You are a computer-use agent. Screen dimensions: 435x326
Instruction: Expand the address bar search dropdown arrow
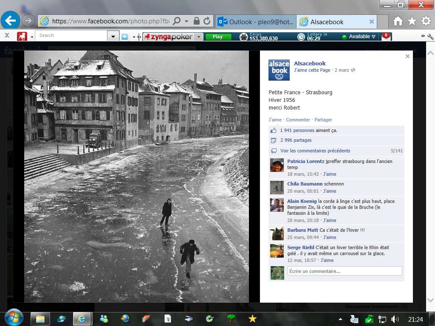pos(187,21)
